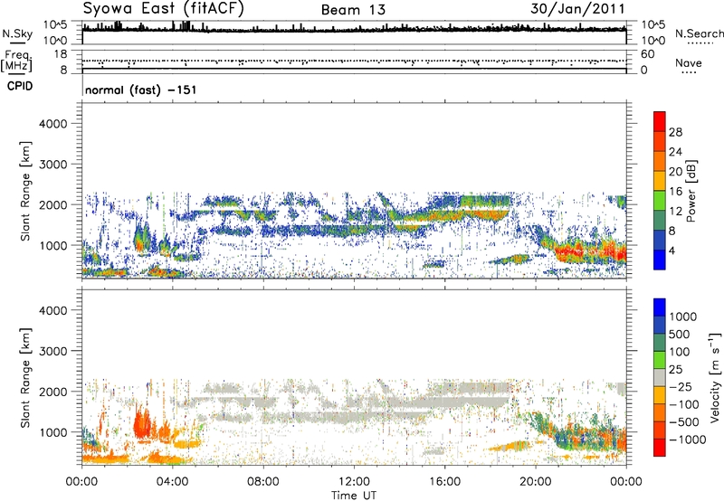This screenshot has height=501, width=724.
Task: Click the light green 25–100 Velocity colorbar segment
Action: point(660,360)
